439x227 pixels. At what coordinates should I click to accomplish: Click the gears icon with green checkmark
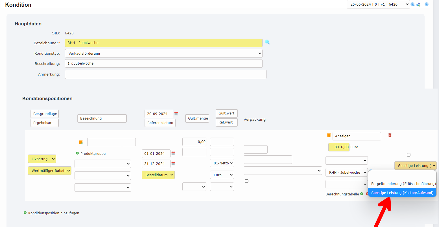tap(418, 5)
